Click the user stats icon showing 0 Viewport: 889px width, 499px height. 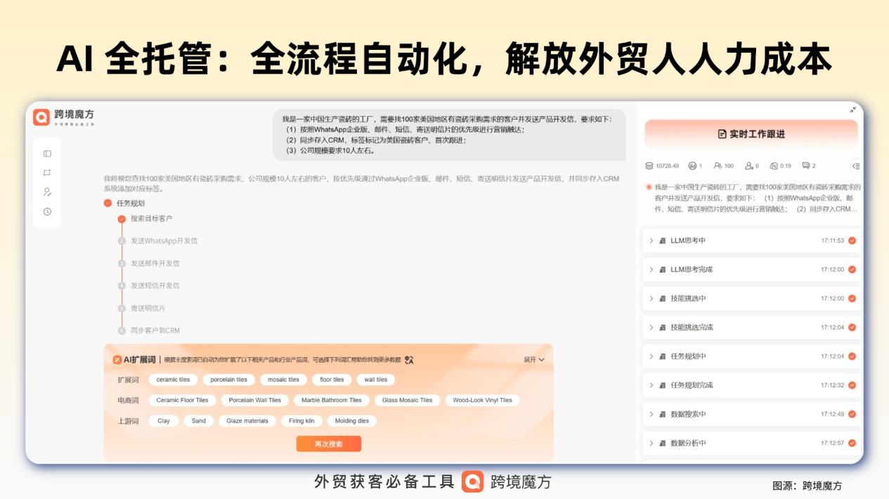click(x=749, y=166)
